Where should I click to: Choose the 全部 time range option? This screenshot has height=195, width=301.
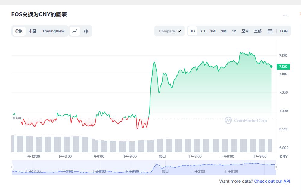[x=258, y=31]
